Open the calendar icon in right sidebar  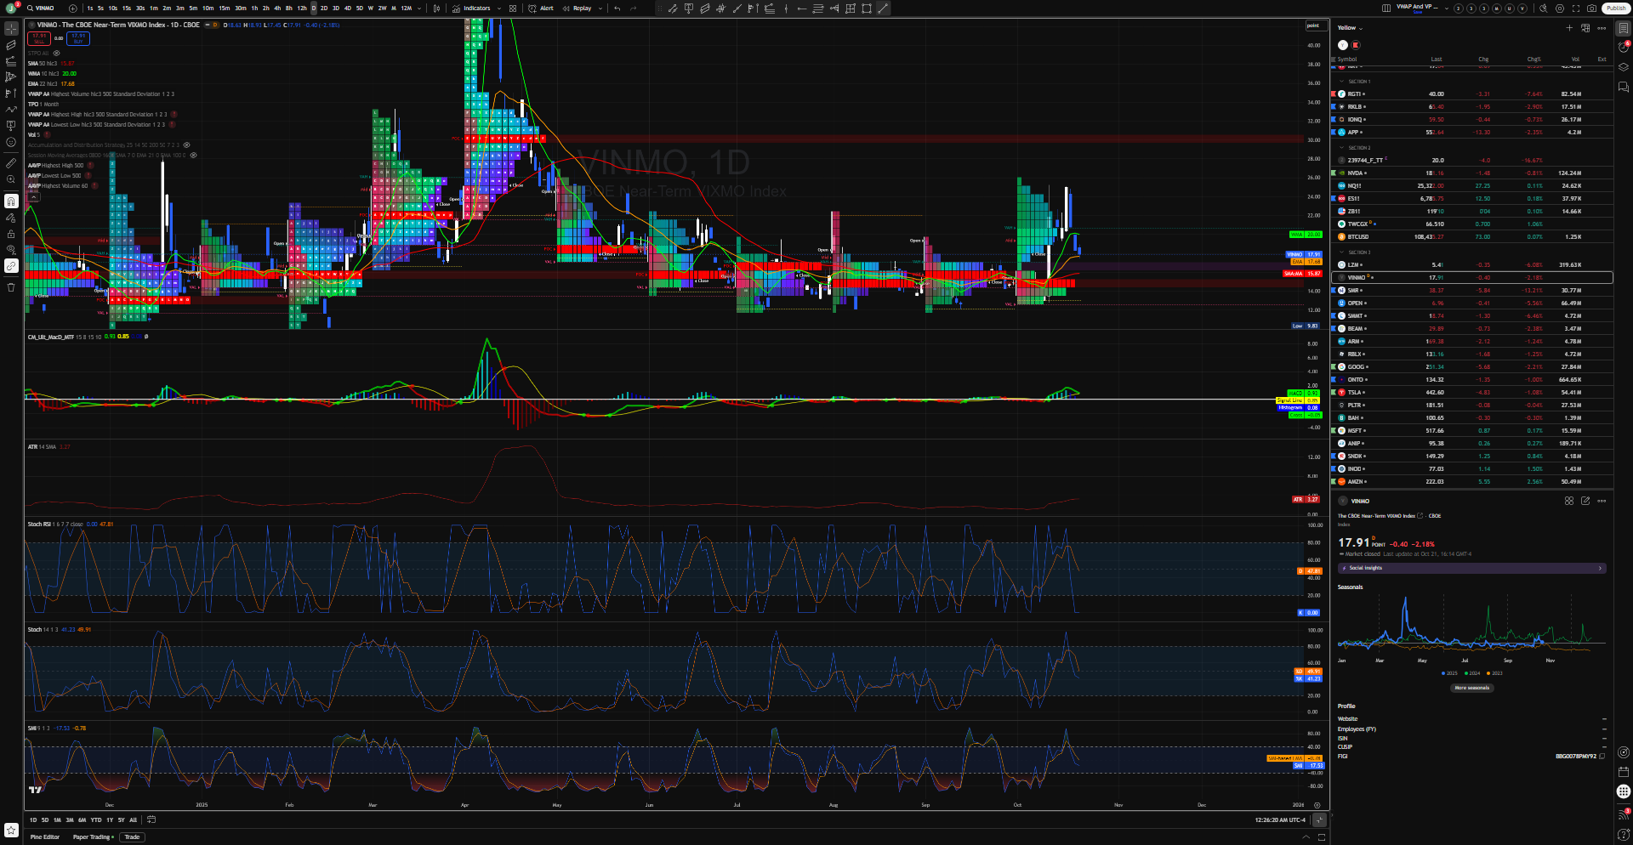(1624, 772)
